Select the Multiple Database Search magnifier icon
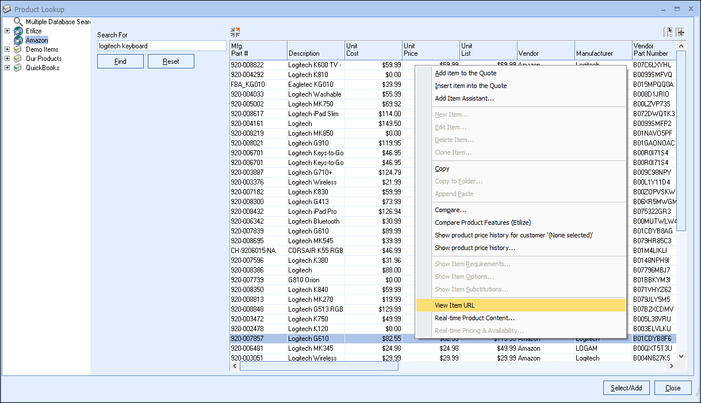Viewport: 701px width, 403px height. click(18, 22)
